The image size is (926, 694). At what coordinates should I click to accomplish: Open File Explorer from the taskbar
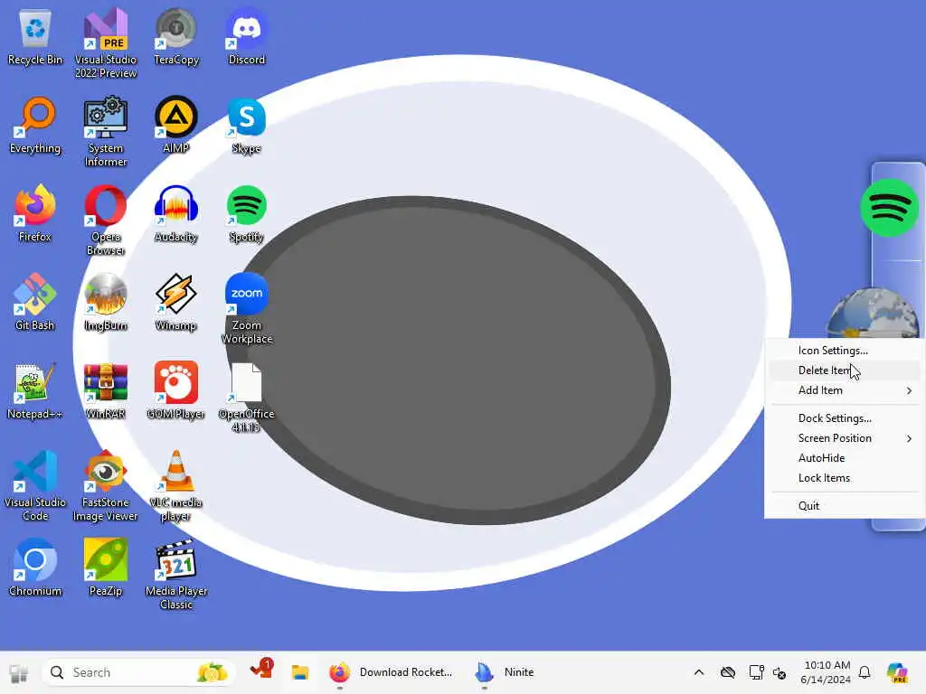click(300, 672)
